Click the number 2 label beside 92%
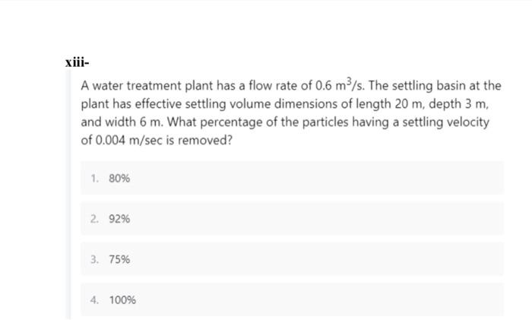This screenshot has width=532, height=320. pos(93,219)
